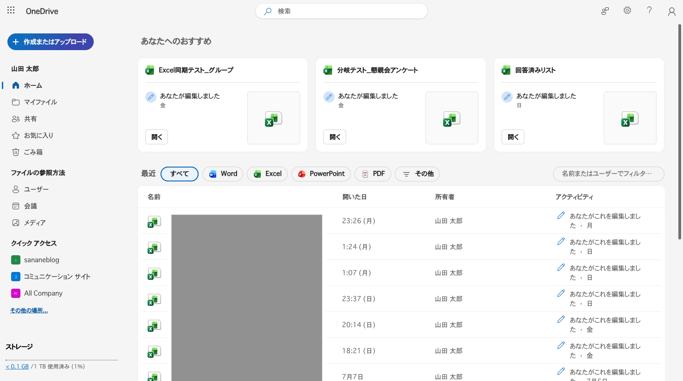Click the OneDrive header title

42,11
